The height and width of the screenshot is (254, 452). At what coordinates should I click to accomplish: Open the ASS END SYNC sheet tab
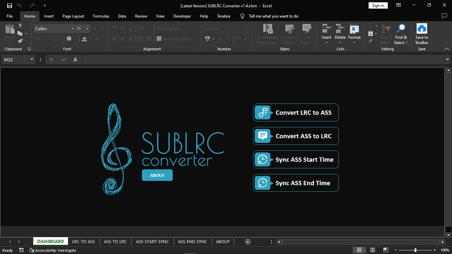click(193, 242)
